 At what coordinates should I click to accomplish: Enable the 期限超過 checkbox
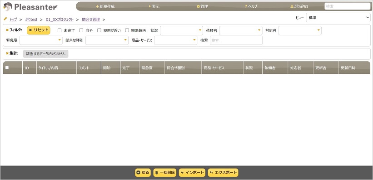tap(127, 30)
